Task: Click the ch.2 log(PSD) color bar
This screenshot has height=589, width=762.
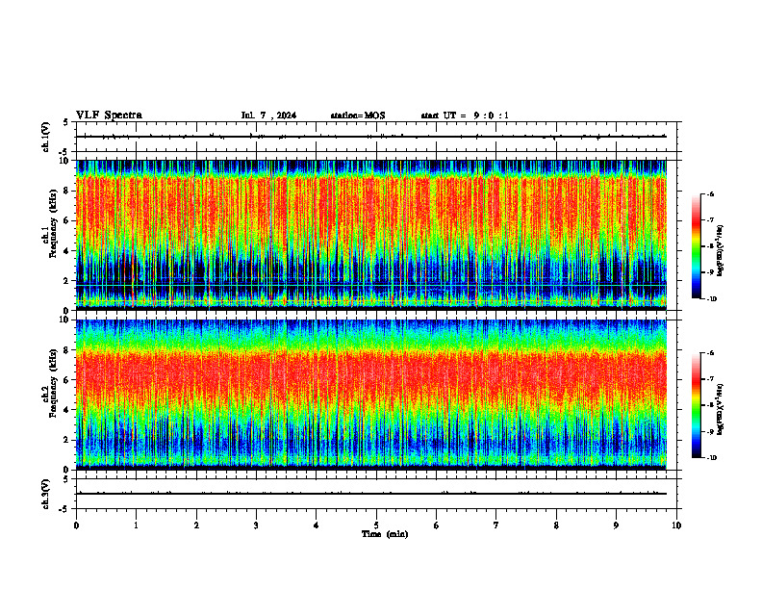Action: tap(697, 405)
